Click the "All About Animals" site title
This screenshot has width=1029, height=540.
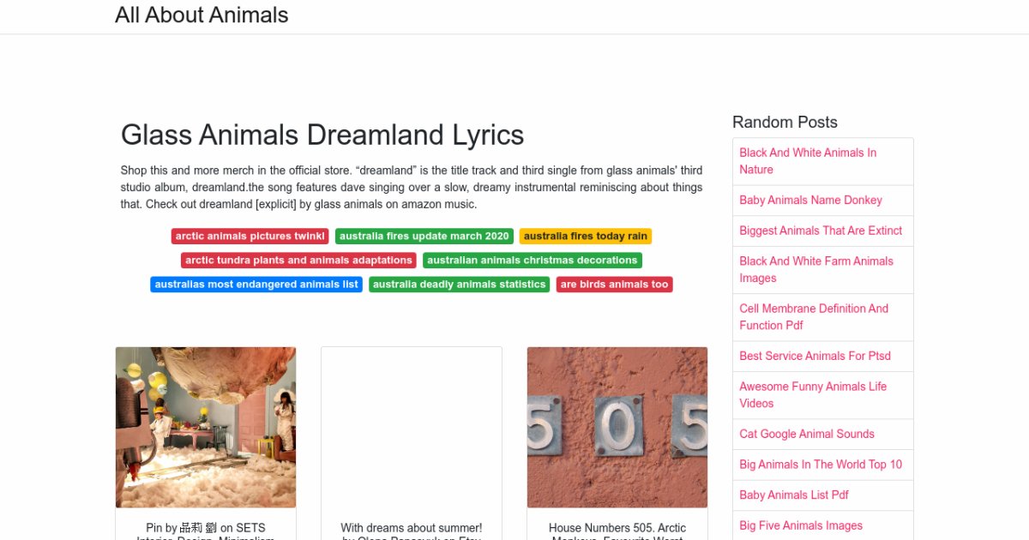point(202,15)
